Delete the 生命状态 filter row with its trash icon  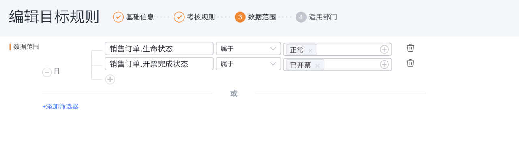pyautogui.click(x=410, y=48)
